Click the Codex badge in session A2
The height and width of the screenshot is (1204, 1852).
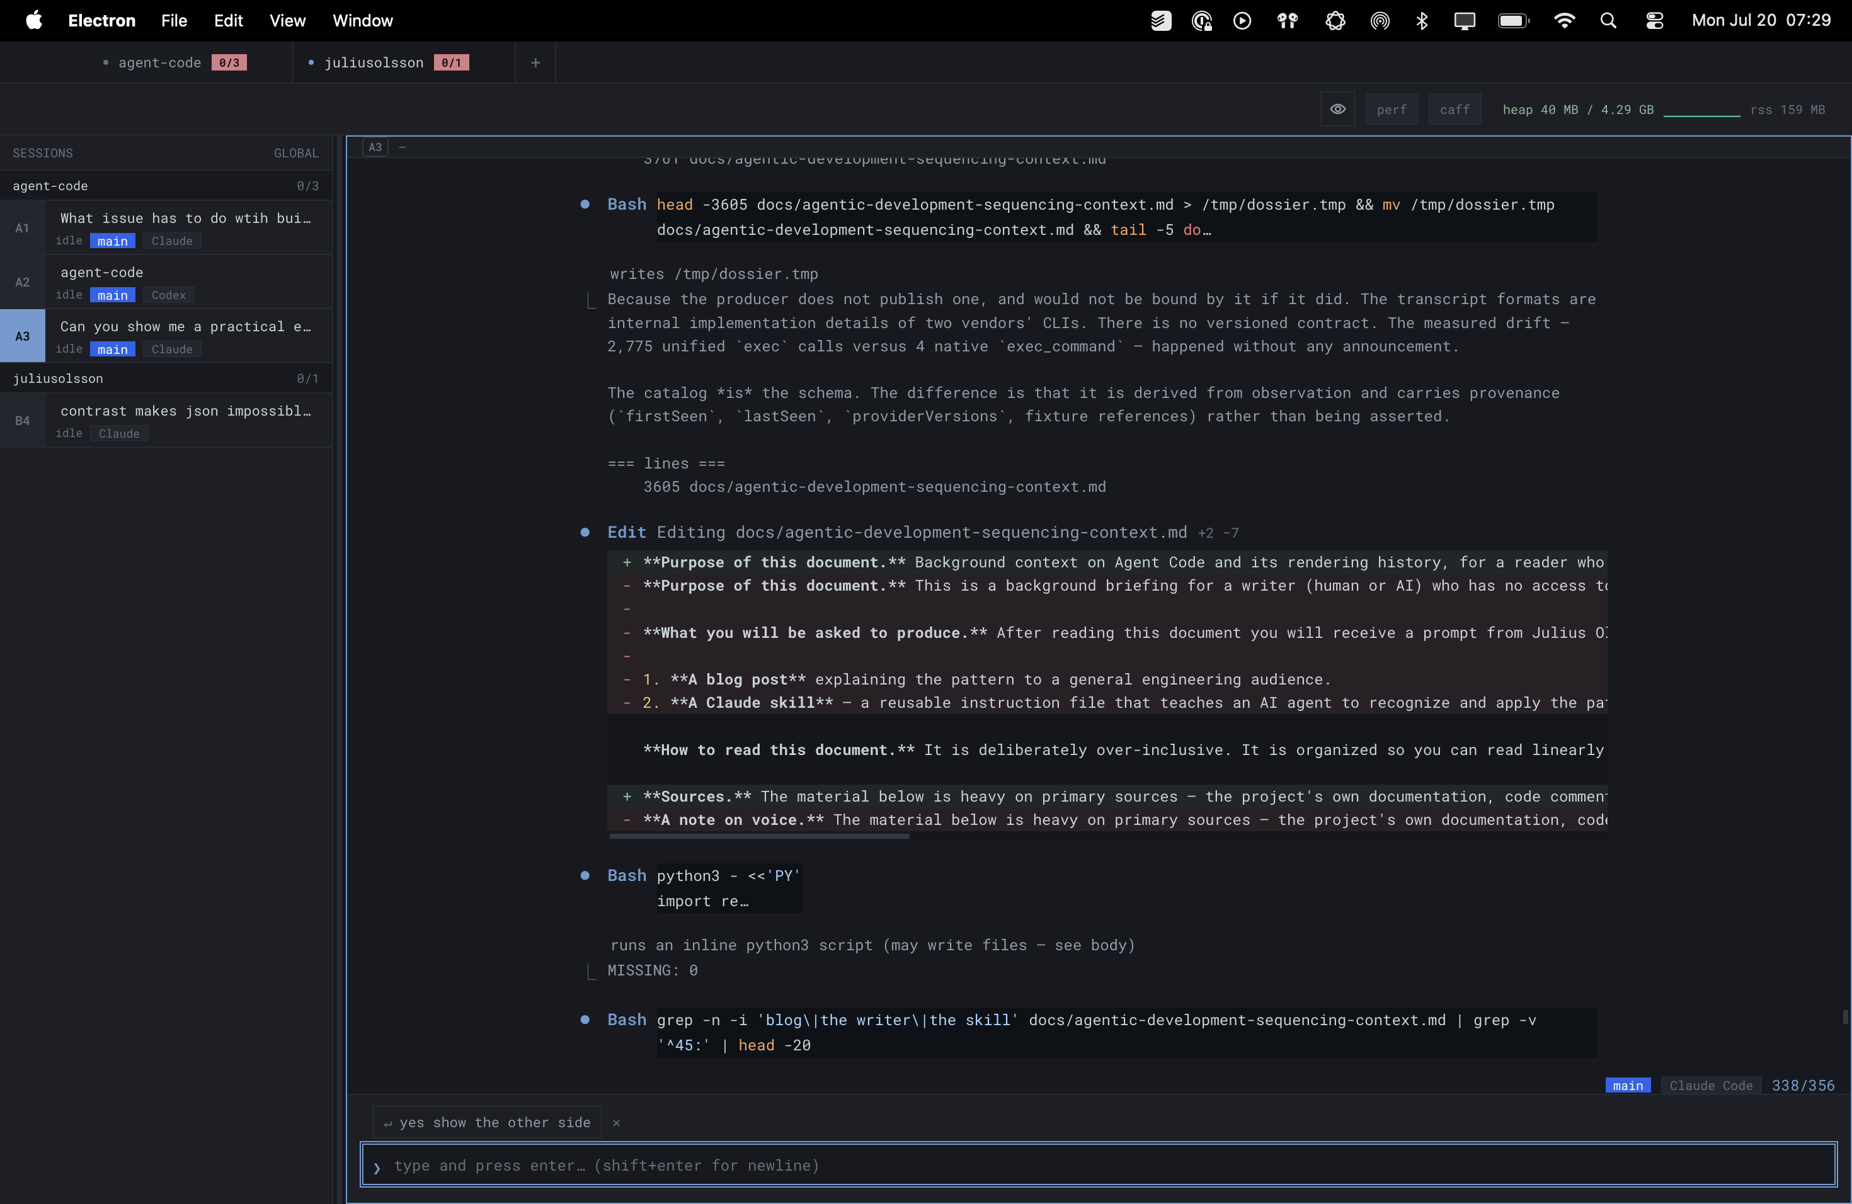pos(168,295)
